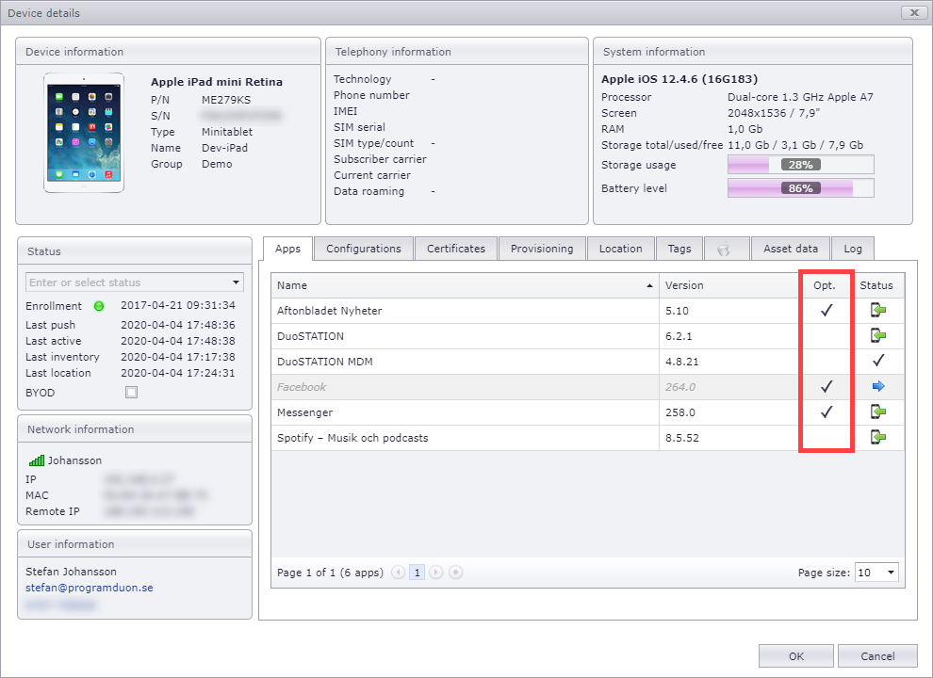Switch to the Apps tab
This screenshot has height=678, width=933.
[x=288, y=249]
